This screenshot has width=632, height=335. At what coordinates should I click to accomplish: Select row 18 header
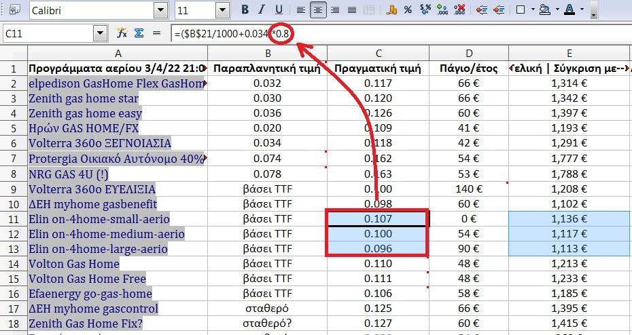[14, 323]
